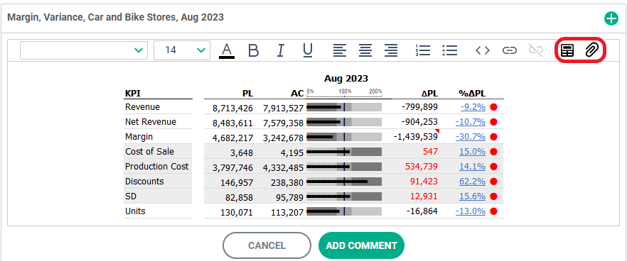Viewport: 627px width, 261px height.
Task: Click the ADD COMMENT button
Action: pos(361,245)
